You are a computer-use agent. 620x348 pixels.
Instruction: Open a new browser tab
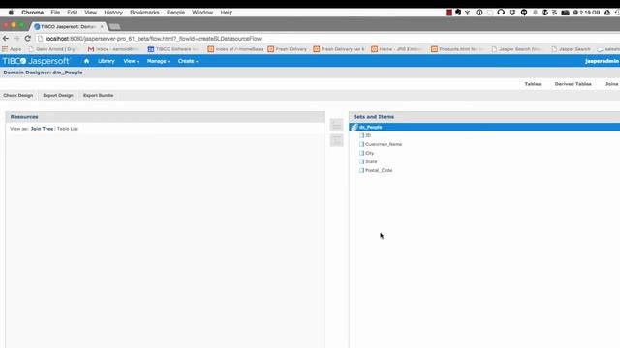click(114, 26)
